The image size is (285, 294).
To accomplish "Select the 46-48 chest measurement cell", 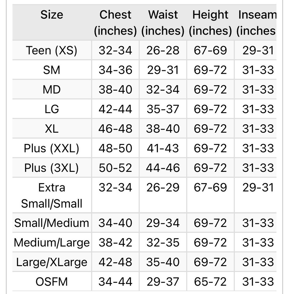I will point(115,129).
